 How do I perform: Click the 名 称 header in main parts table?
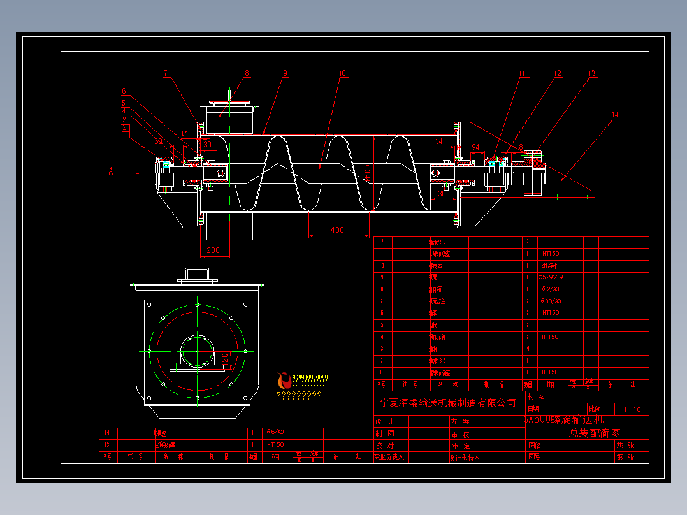(x=448, y=384)
